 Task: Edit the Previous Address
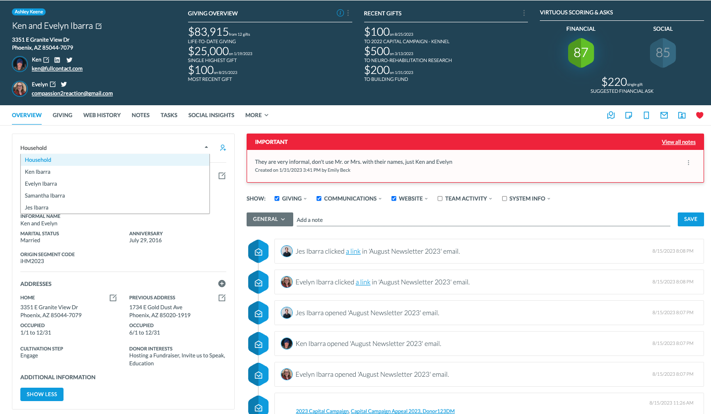[x=222, y=297]
